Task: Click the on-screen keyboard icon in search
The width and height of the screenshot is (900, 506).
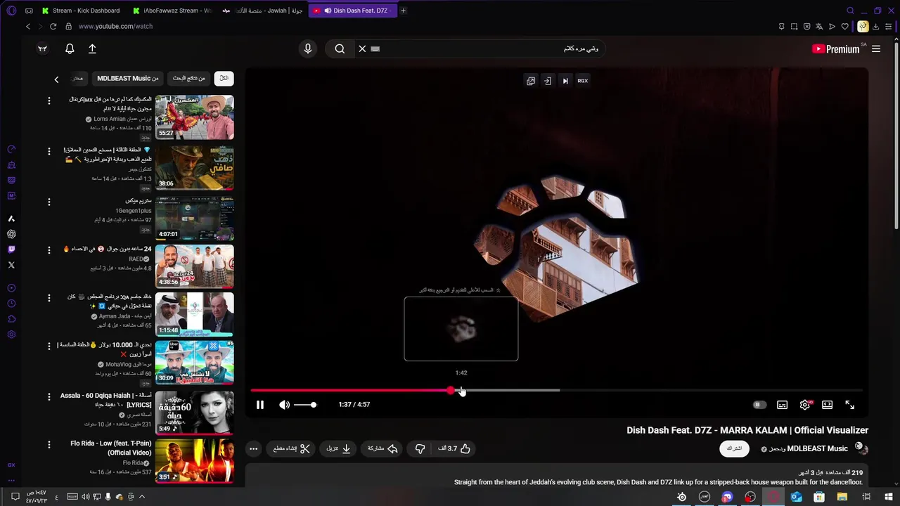Action: click(375, 48)
